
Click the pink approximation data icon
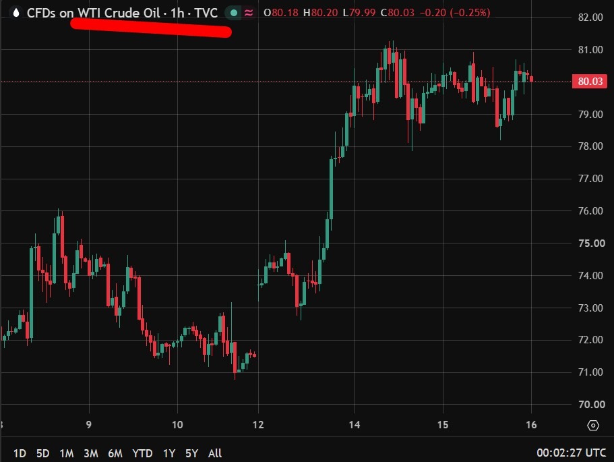click(x=249, y=13)
